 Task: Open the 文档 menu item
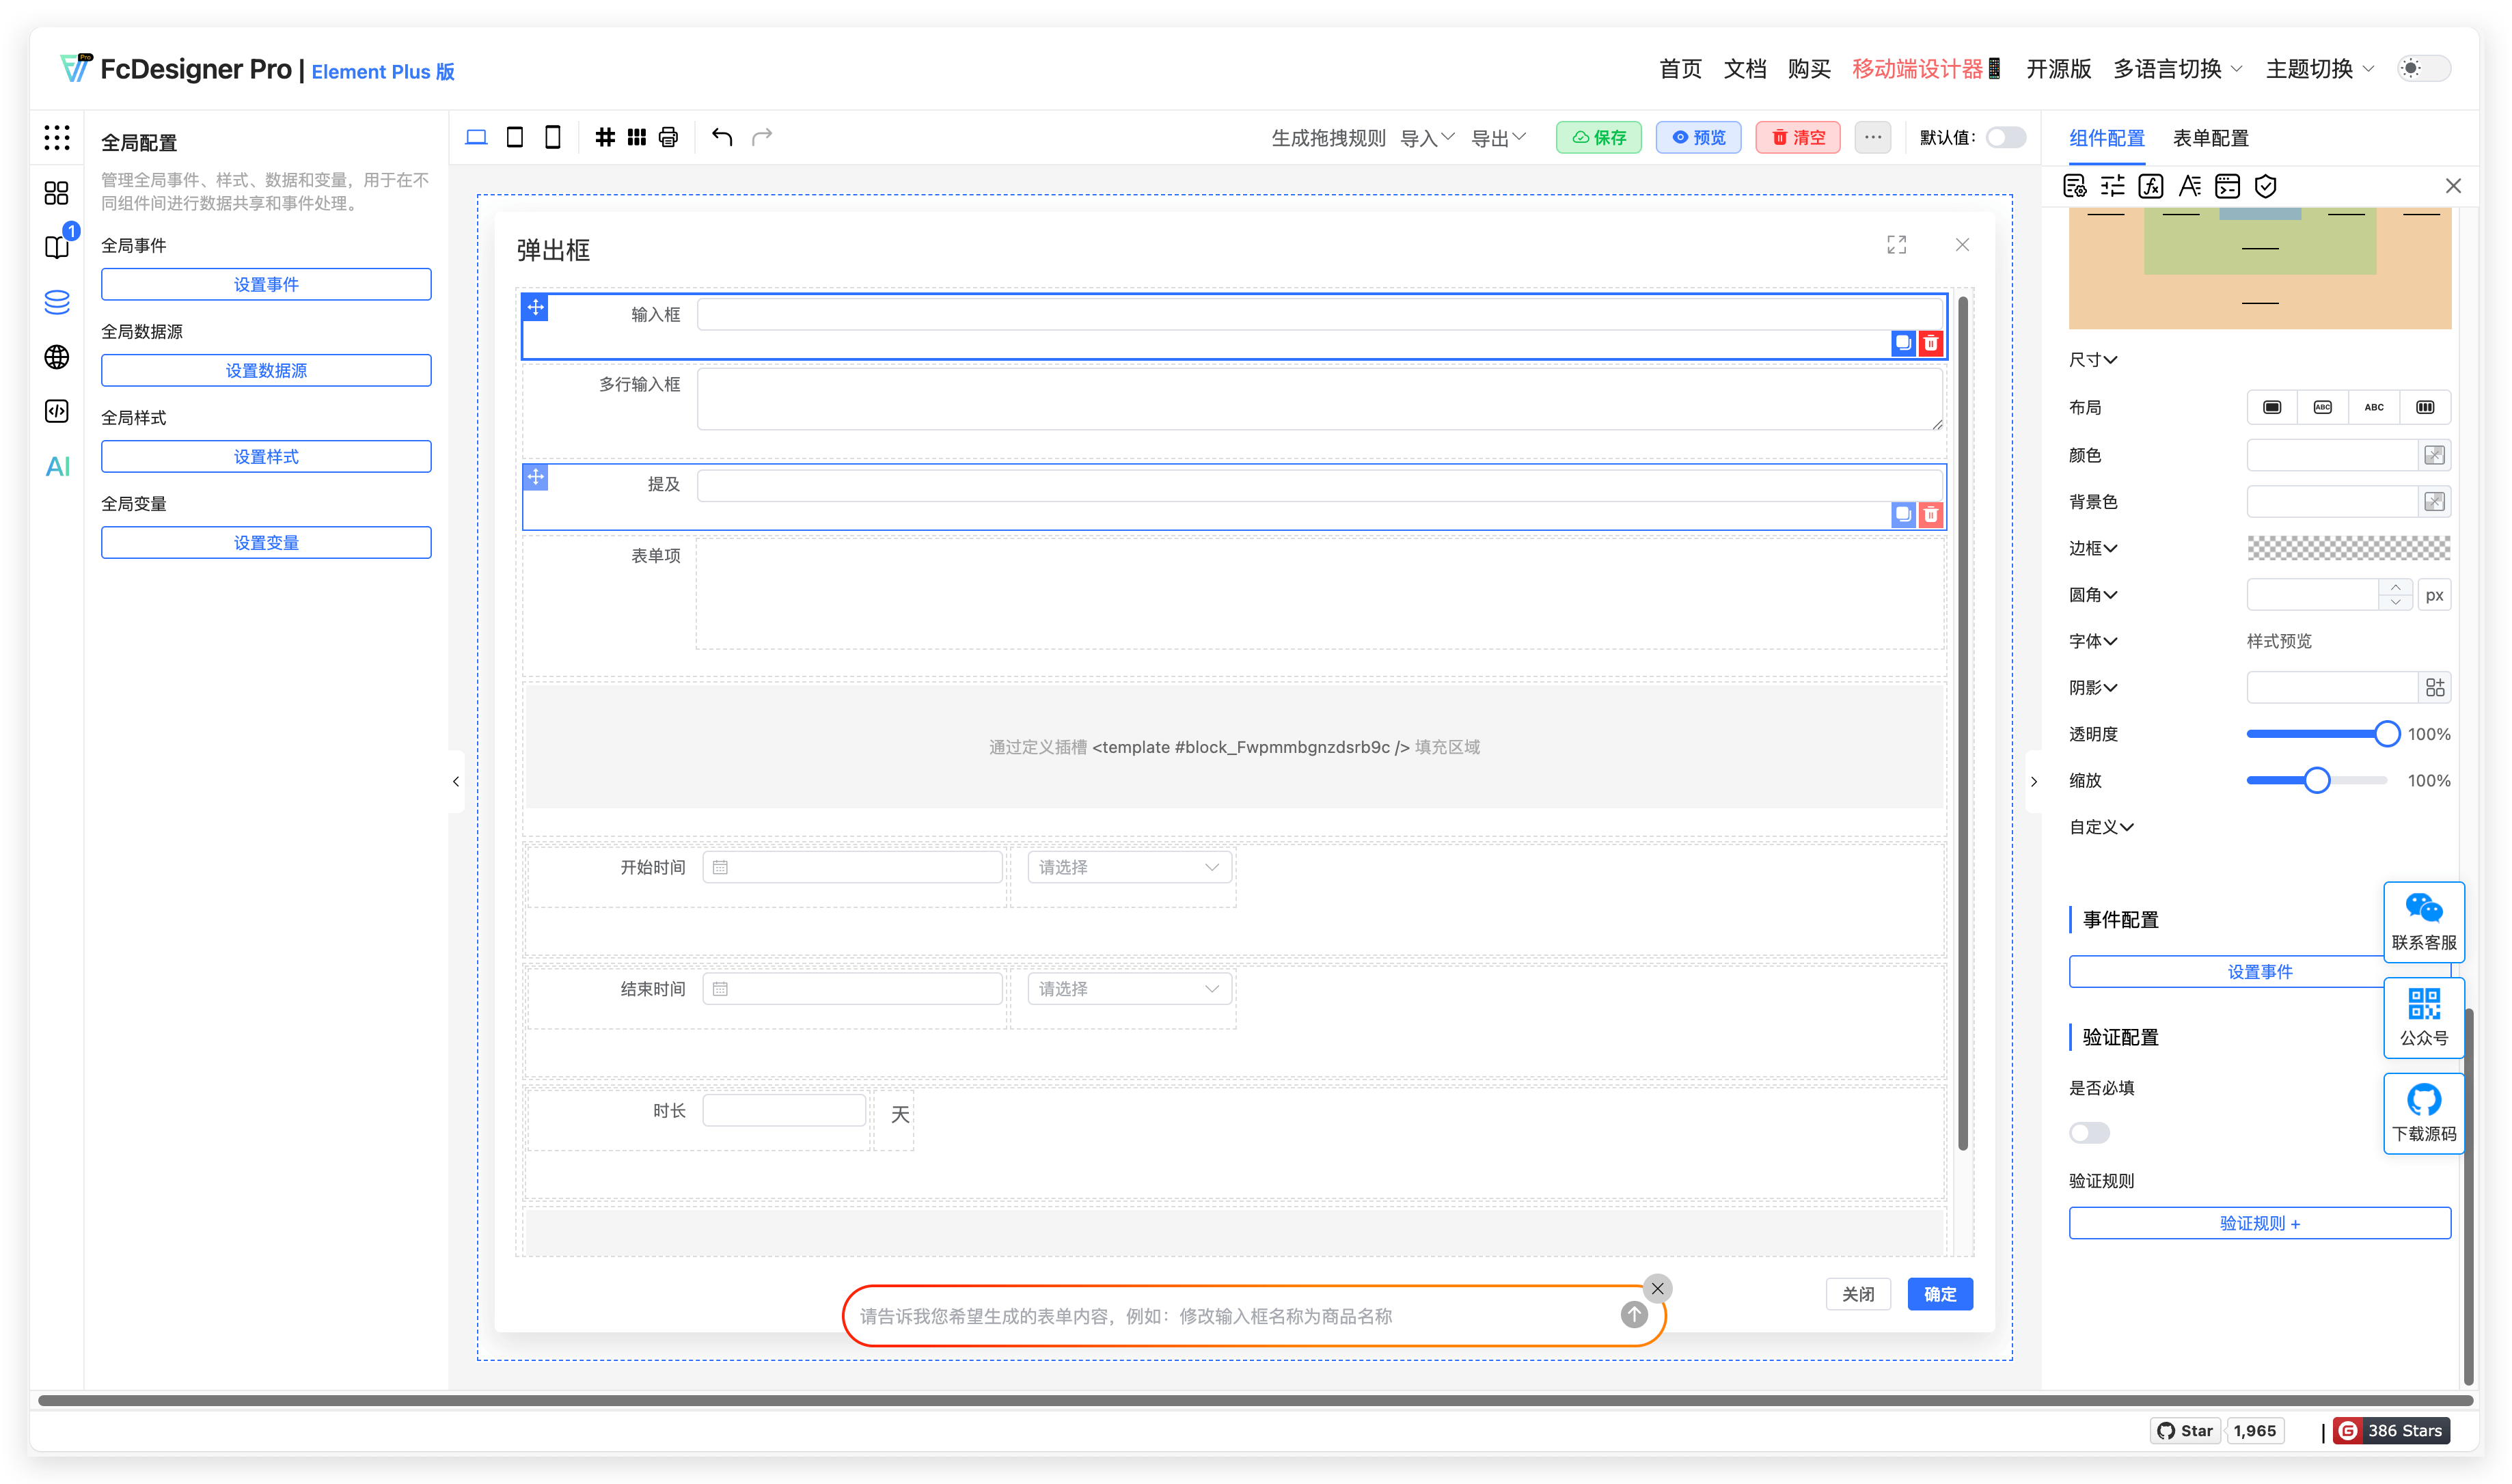point(1744,69)
